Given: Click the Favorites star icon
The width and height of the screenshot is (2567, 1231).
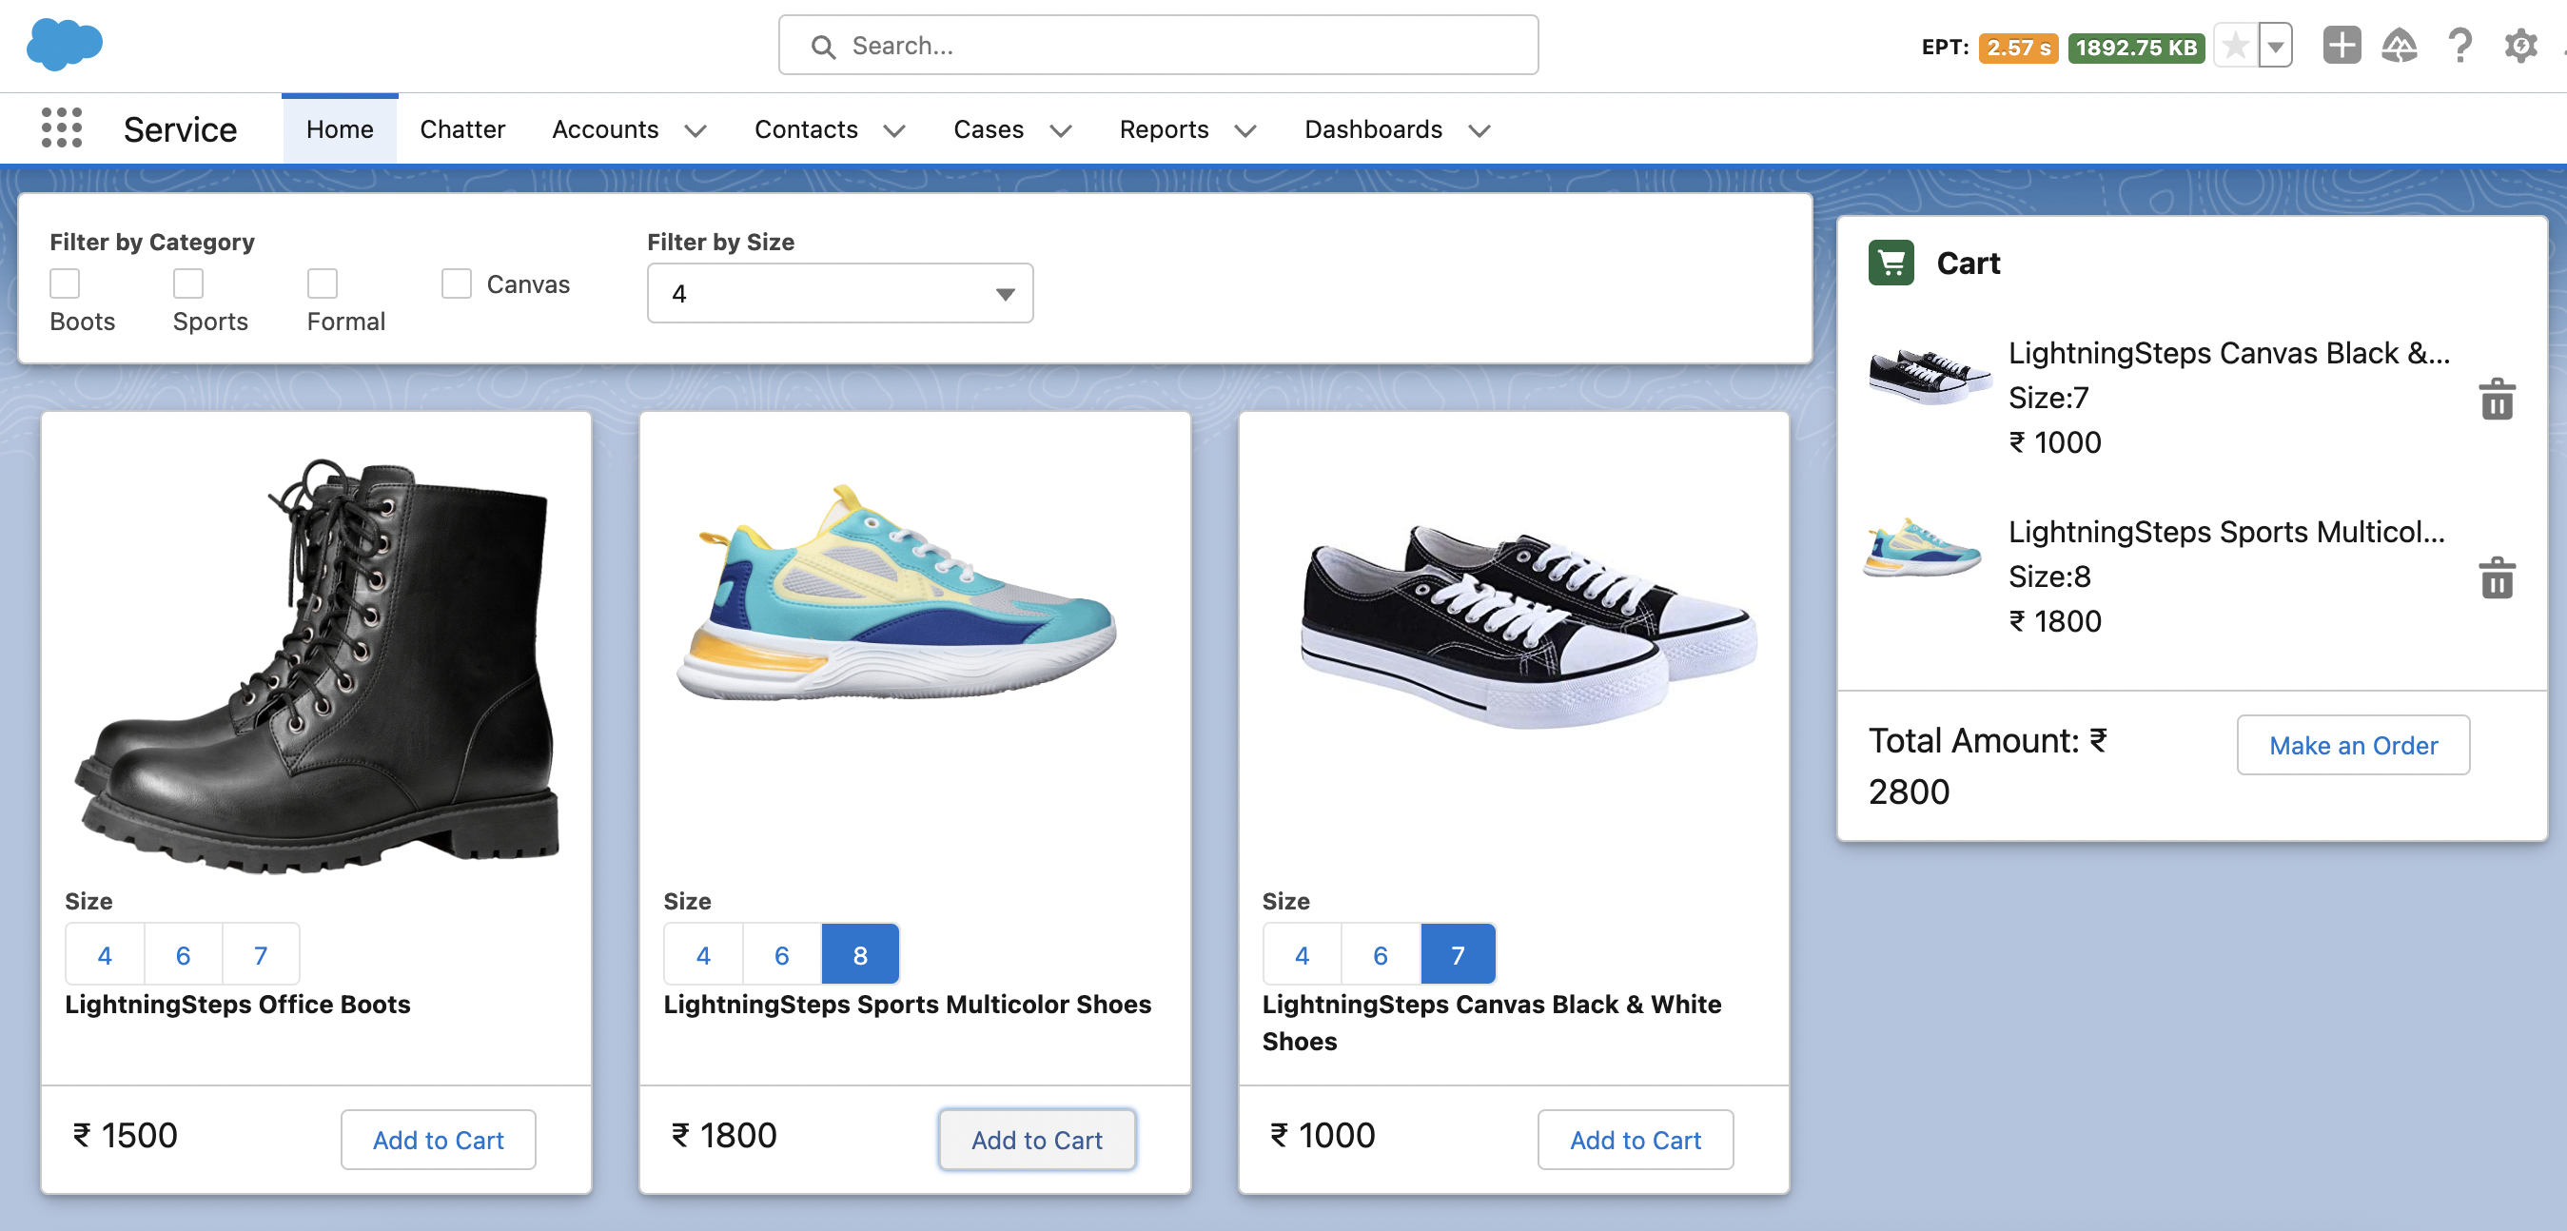Looking at the screenshot, I should (x=2234, y=45).
